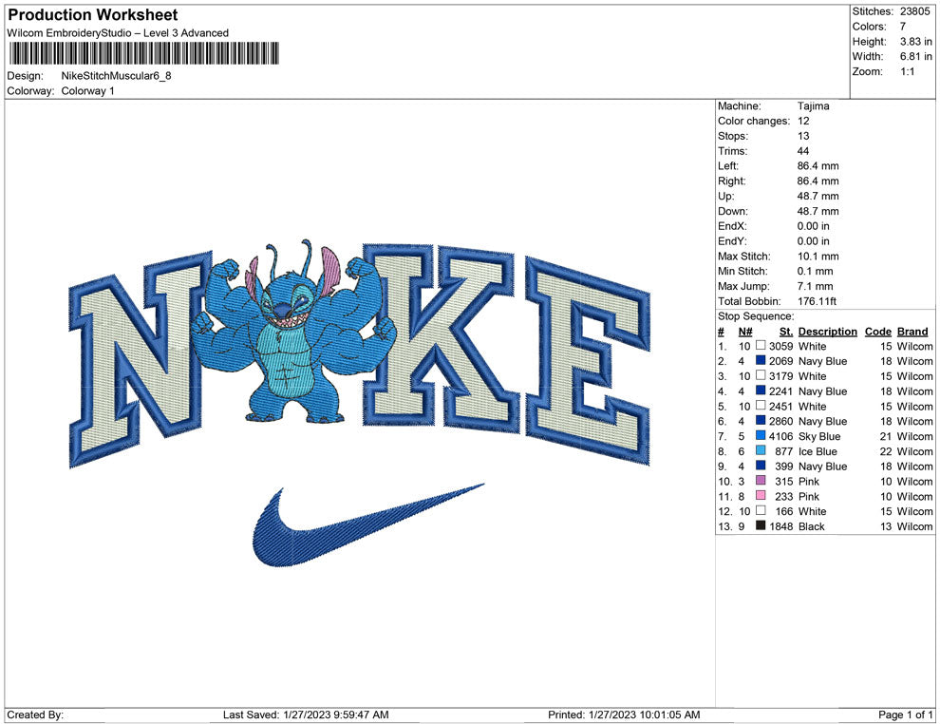Click the Black description in row 13

[x=811, y=526]
